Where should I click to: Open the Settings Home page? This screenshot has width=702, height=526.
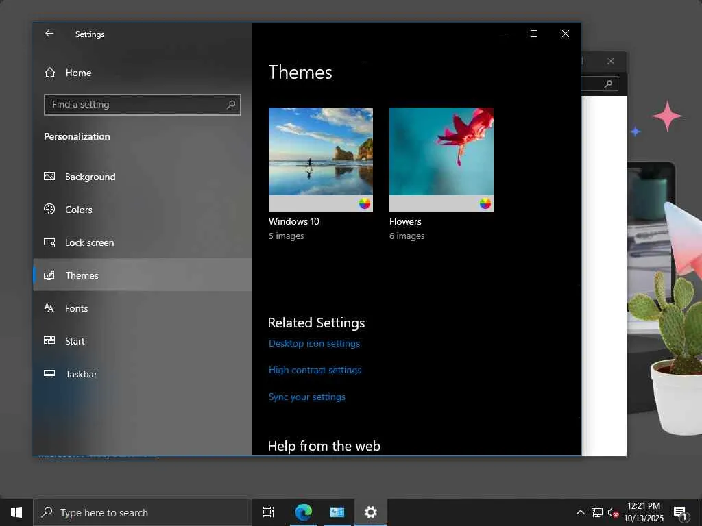(143, 73)
